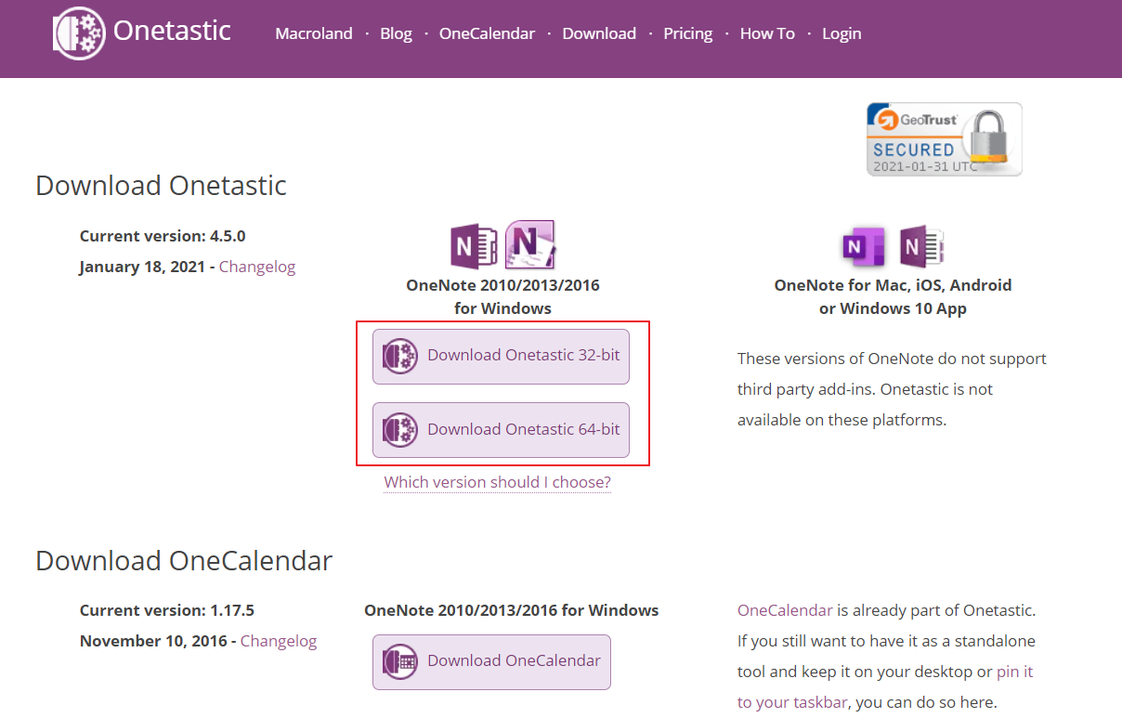
Task: Open 'Which version should I choose?' link
Action: (498, 482)
